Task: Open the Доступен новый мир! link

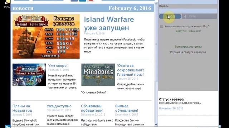Action: [188, 31]
